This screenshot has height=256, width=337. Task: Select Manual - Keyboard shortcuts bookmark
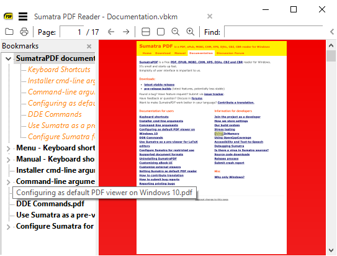(x=55, y=159)
